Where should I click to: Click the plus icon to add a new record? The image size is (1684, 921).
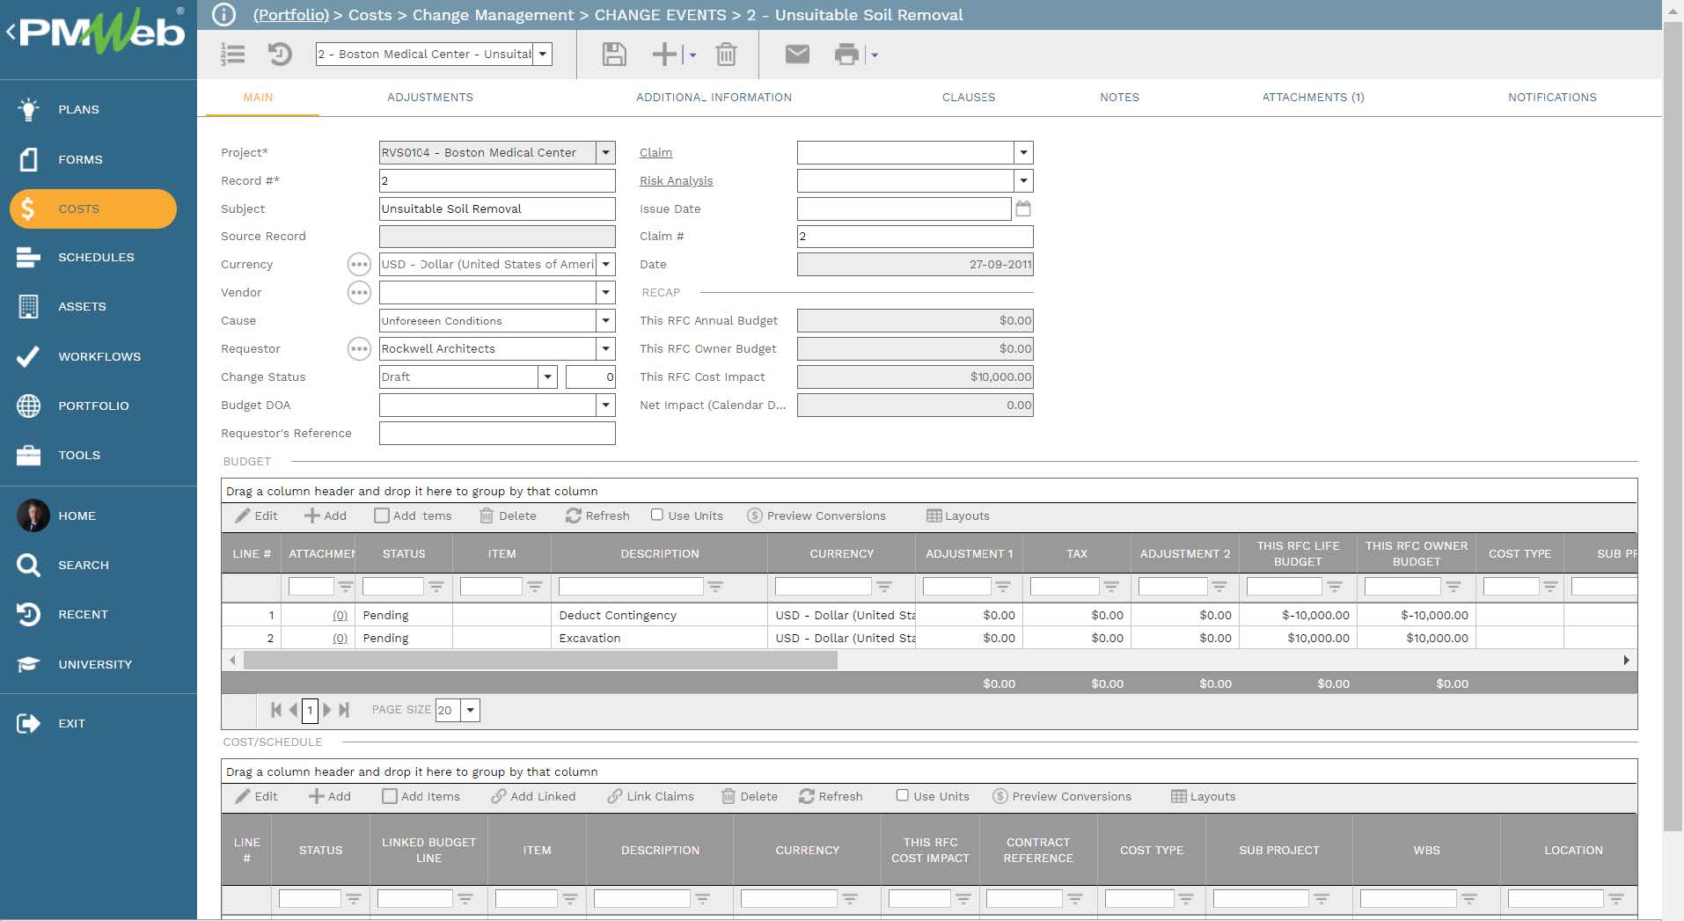pyautogui.click(x=664, y=55)
